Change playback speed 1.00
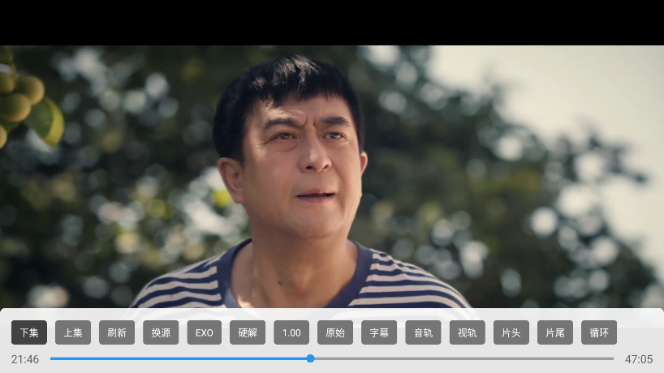Screen dimensions: 664x373 pos(291,332)
